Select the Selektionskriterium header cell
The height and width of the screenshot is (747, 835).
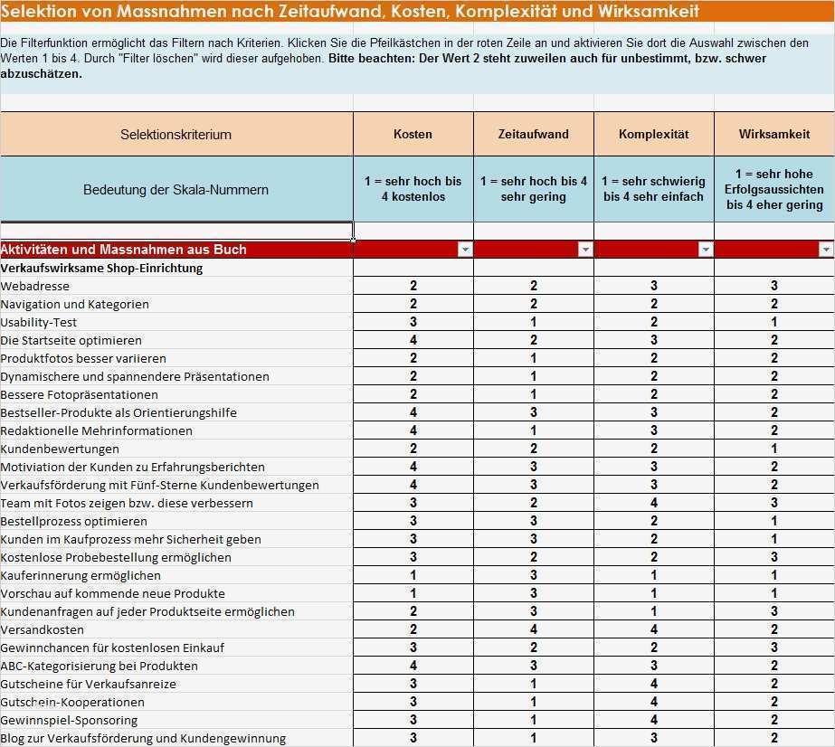pos(176,134)
